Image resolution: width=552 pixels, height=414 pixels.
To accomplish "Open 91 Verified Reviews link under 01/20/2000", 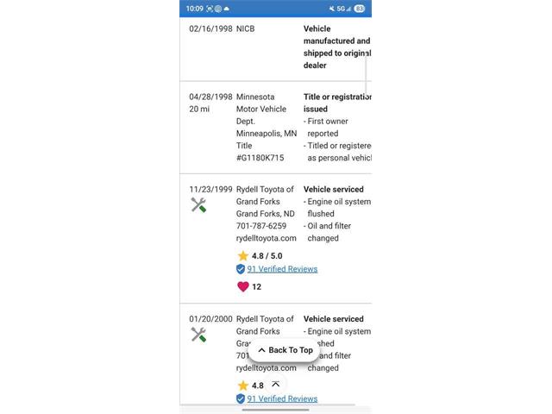I will [282, 398].
